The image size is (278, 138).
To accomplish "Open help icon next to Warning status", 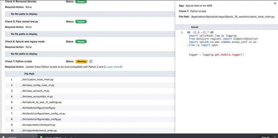I will coord(91,62).
